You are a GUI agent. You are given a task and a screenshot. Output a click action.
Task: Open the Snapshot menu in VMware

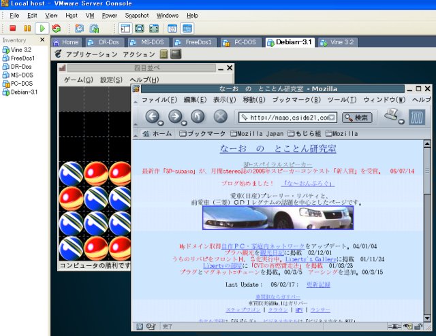(136, 15)
